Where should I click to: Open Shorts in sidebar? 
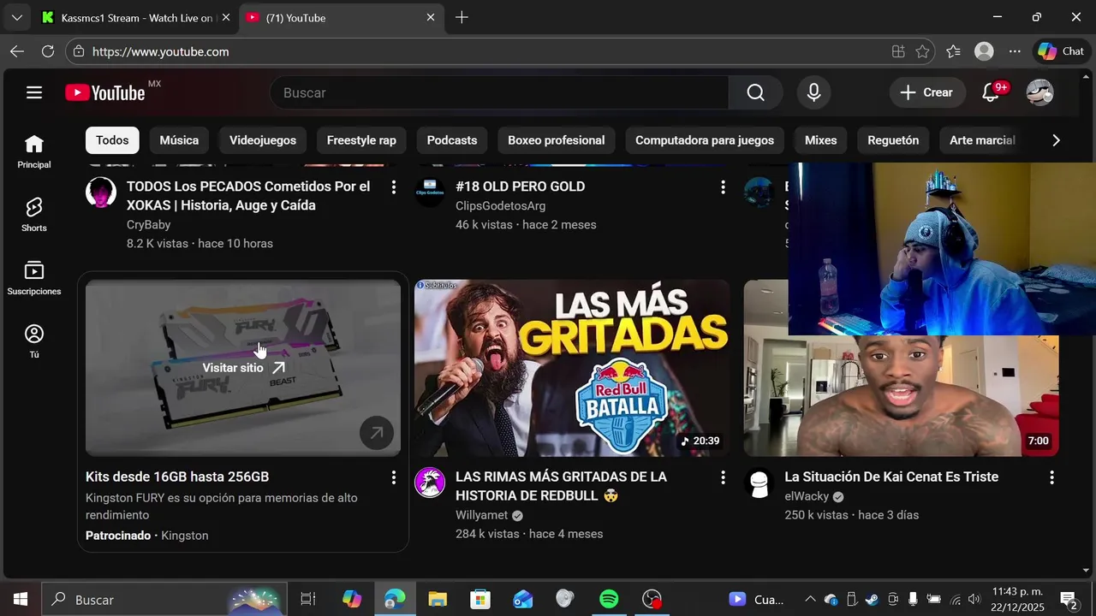tap(34, 215)
